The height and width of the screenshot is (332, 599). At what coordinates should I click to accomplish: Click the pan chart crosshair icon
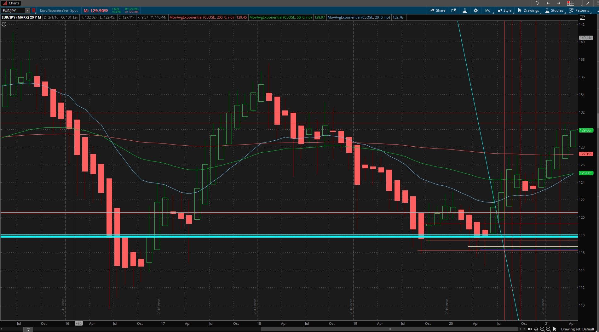pyautogui.click(x=536, y=329)
